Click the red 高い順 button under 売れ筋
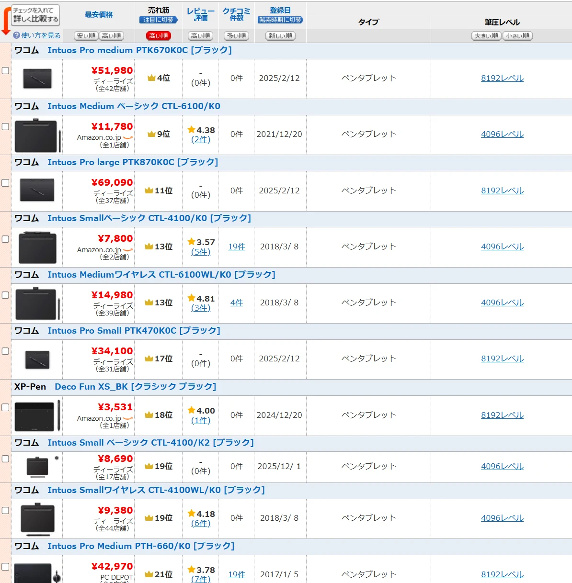Viewport: 572px width, 583px height. (159, 36)
